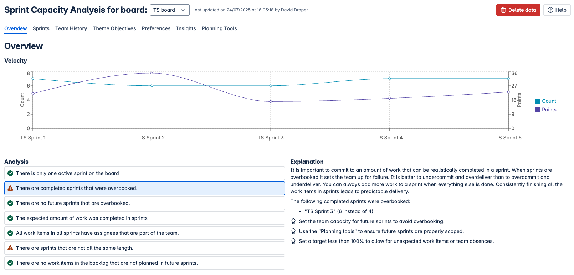
Task: Select the purple Points data point at TS Sprint 3
Action: coord(271,102)
